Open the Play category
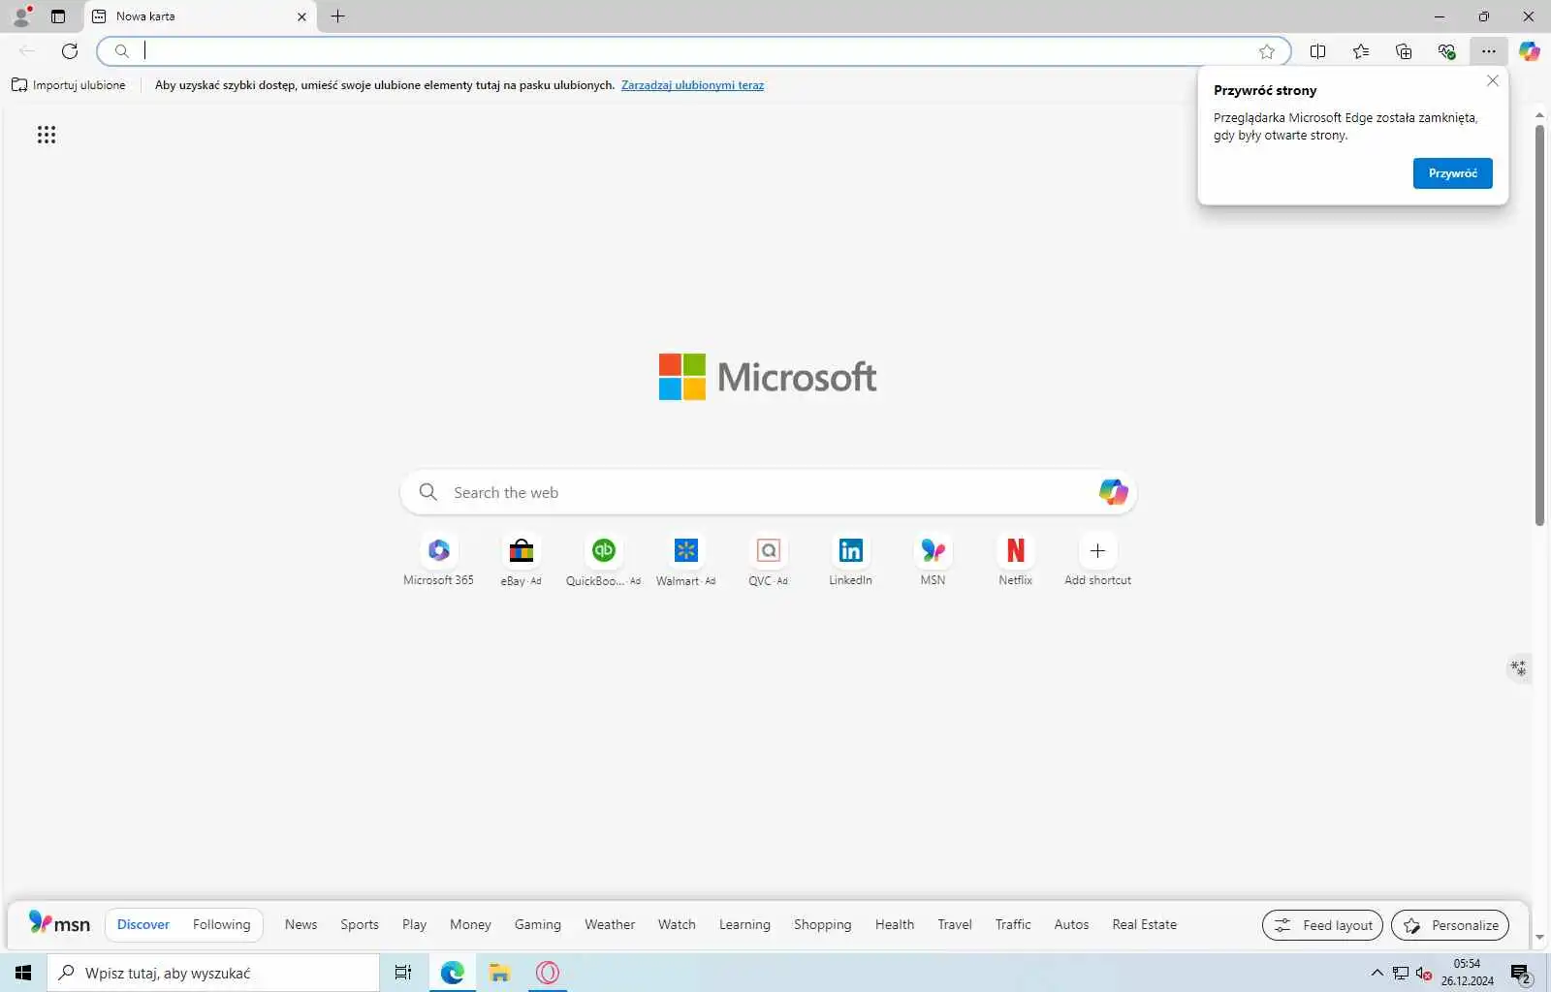The height and width of the screenshot is (992, 1551). coord(414,924)
